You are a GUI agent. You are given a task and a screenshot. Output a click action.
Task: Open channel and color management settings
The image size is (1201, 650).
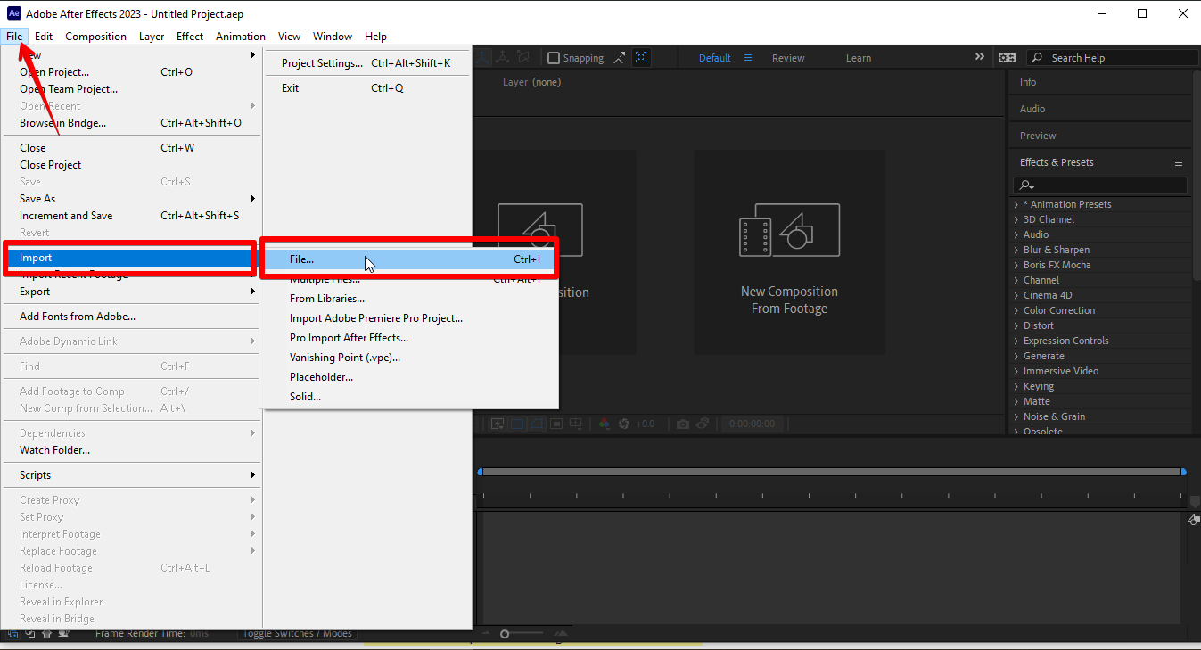[x=604, y=423]
